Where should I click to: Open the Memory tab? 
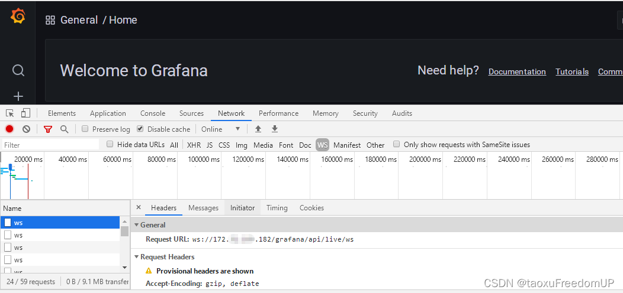tap(325, 113)
